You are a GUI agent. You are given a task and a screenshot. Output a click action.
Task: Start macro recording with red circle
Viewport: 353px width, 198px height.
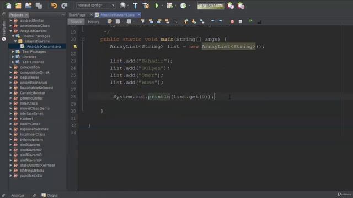232,21
